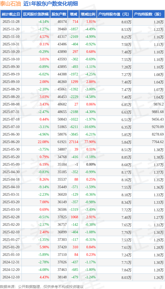Viewport: 165px width, 289px height.
Task: Select the 77.90% change ratio cell
Action: pos(90,142)
